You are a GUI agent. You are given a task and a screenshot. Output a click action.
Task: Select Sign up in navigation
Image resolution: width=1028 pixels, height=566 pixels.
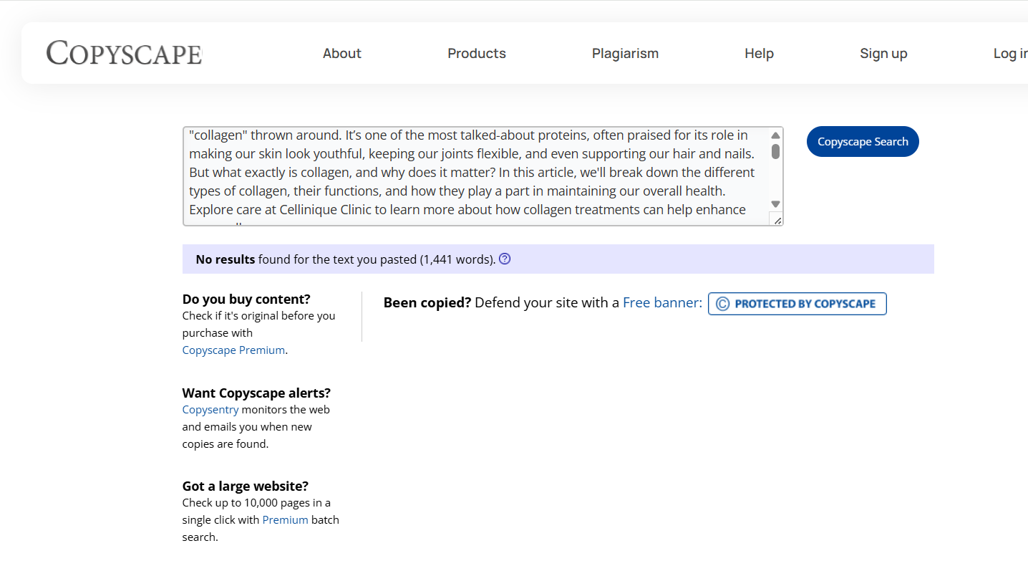click(x=883, y=54)
